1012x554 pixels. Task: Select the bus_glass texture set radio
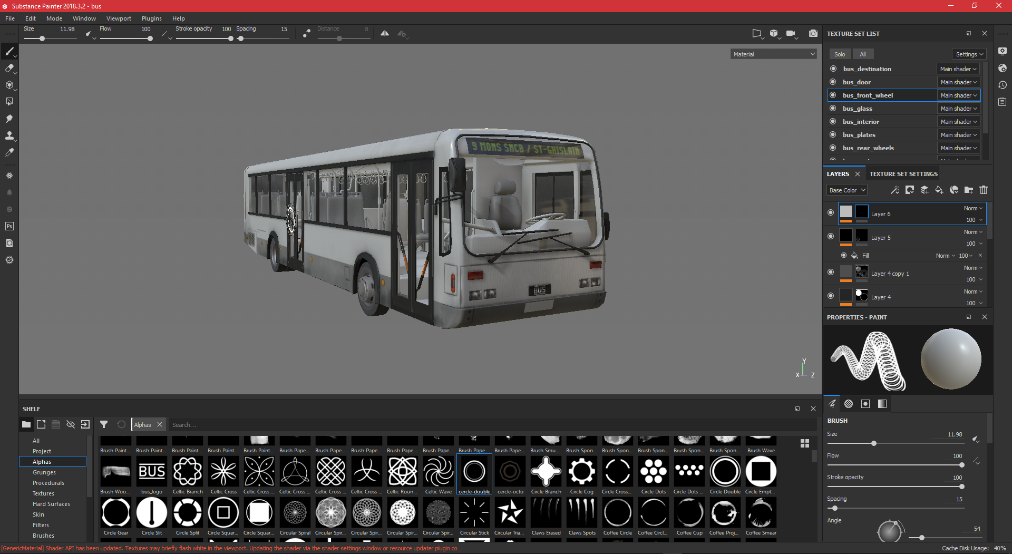click(x=833, y=109)
